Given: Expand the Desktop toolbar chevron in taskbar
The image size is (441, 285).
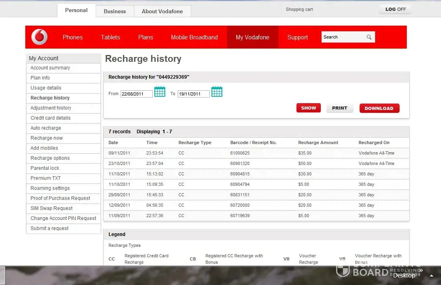Looking at the screenshot, I should point(420,271).
